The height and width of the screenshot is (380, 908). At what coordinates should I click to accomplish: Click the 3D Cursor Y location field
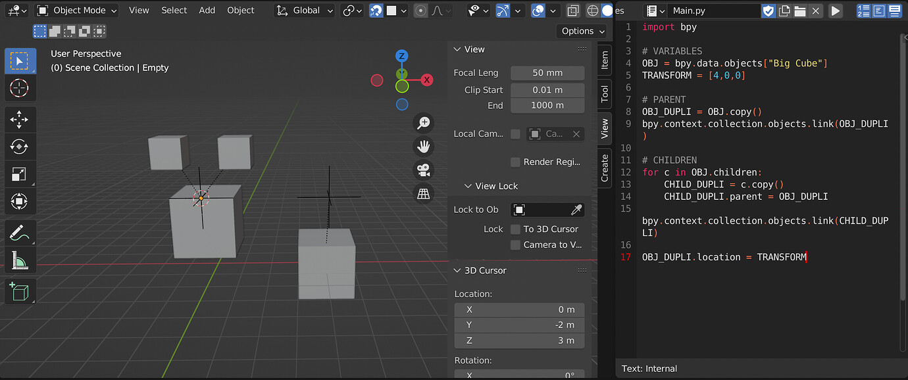519,325
